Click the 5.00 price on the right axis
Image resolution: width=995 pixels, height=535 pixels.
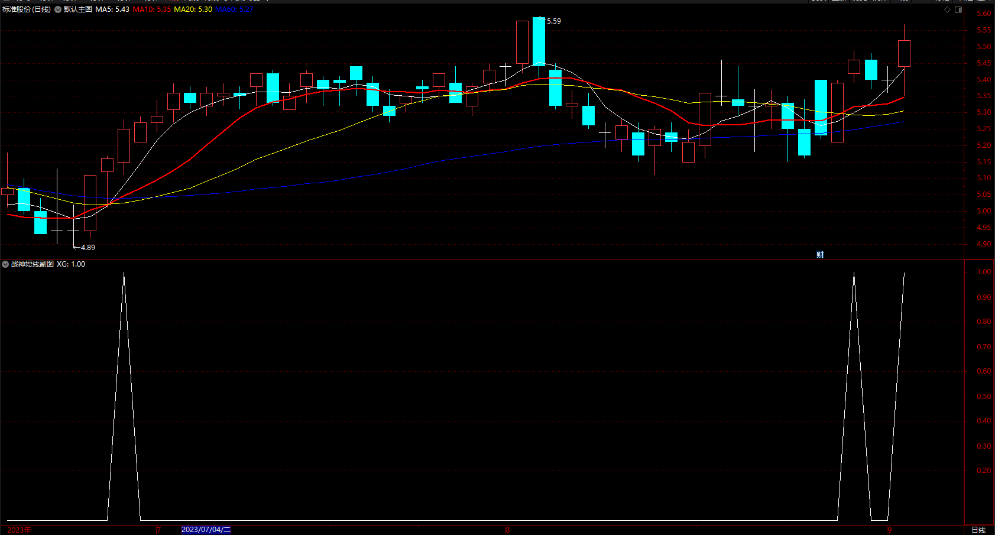(984, 211)
